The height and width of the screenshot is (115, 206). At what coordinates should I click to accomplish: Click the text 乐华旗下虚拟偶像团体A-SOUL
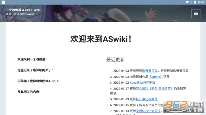point(38,81)
